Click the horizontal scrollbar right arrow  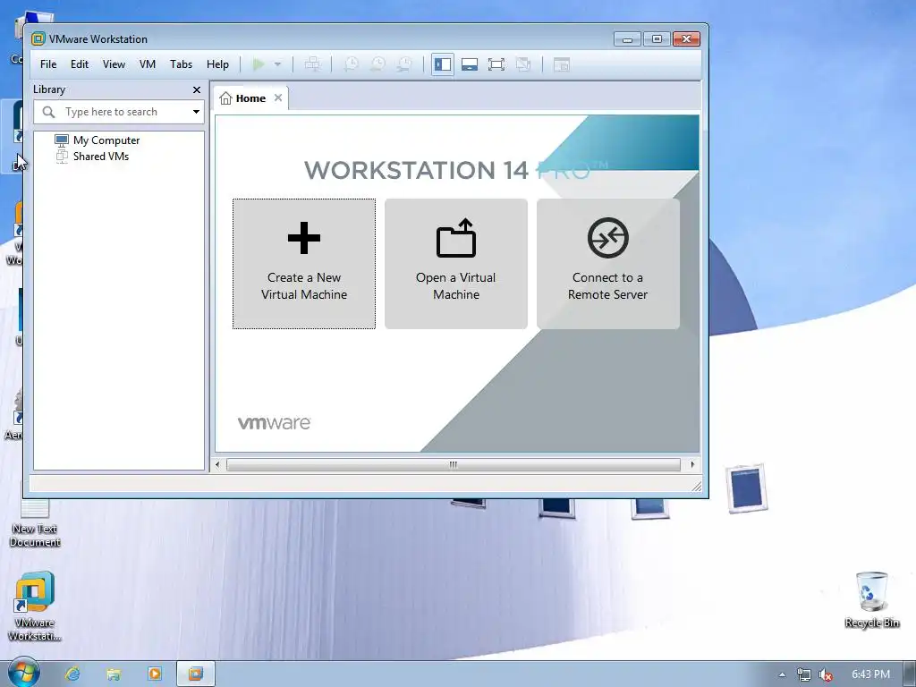click(693, 465)
